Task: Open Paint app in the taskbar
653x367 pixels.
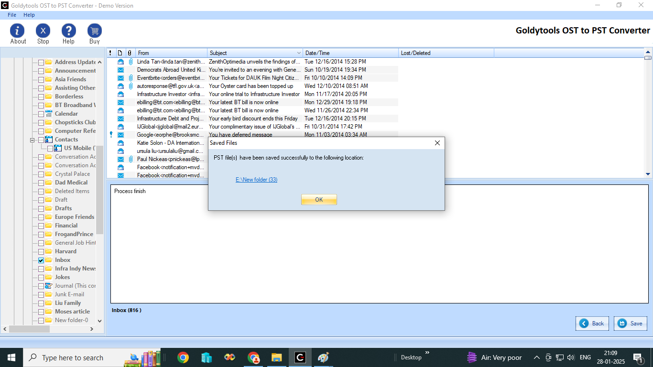Action: pyautogui.click(x=323, y=357)
